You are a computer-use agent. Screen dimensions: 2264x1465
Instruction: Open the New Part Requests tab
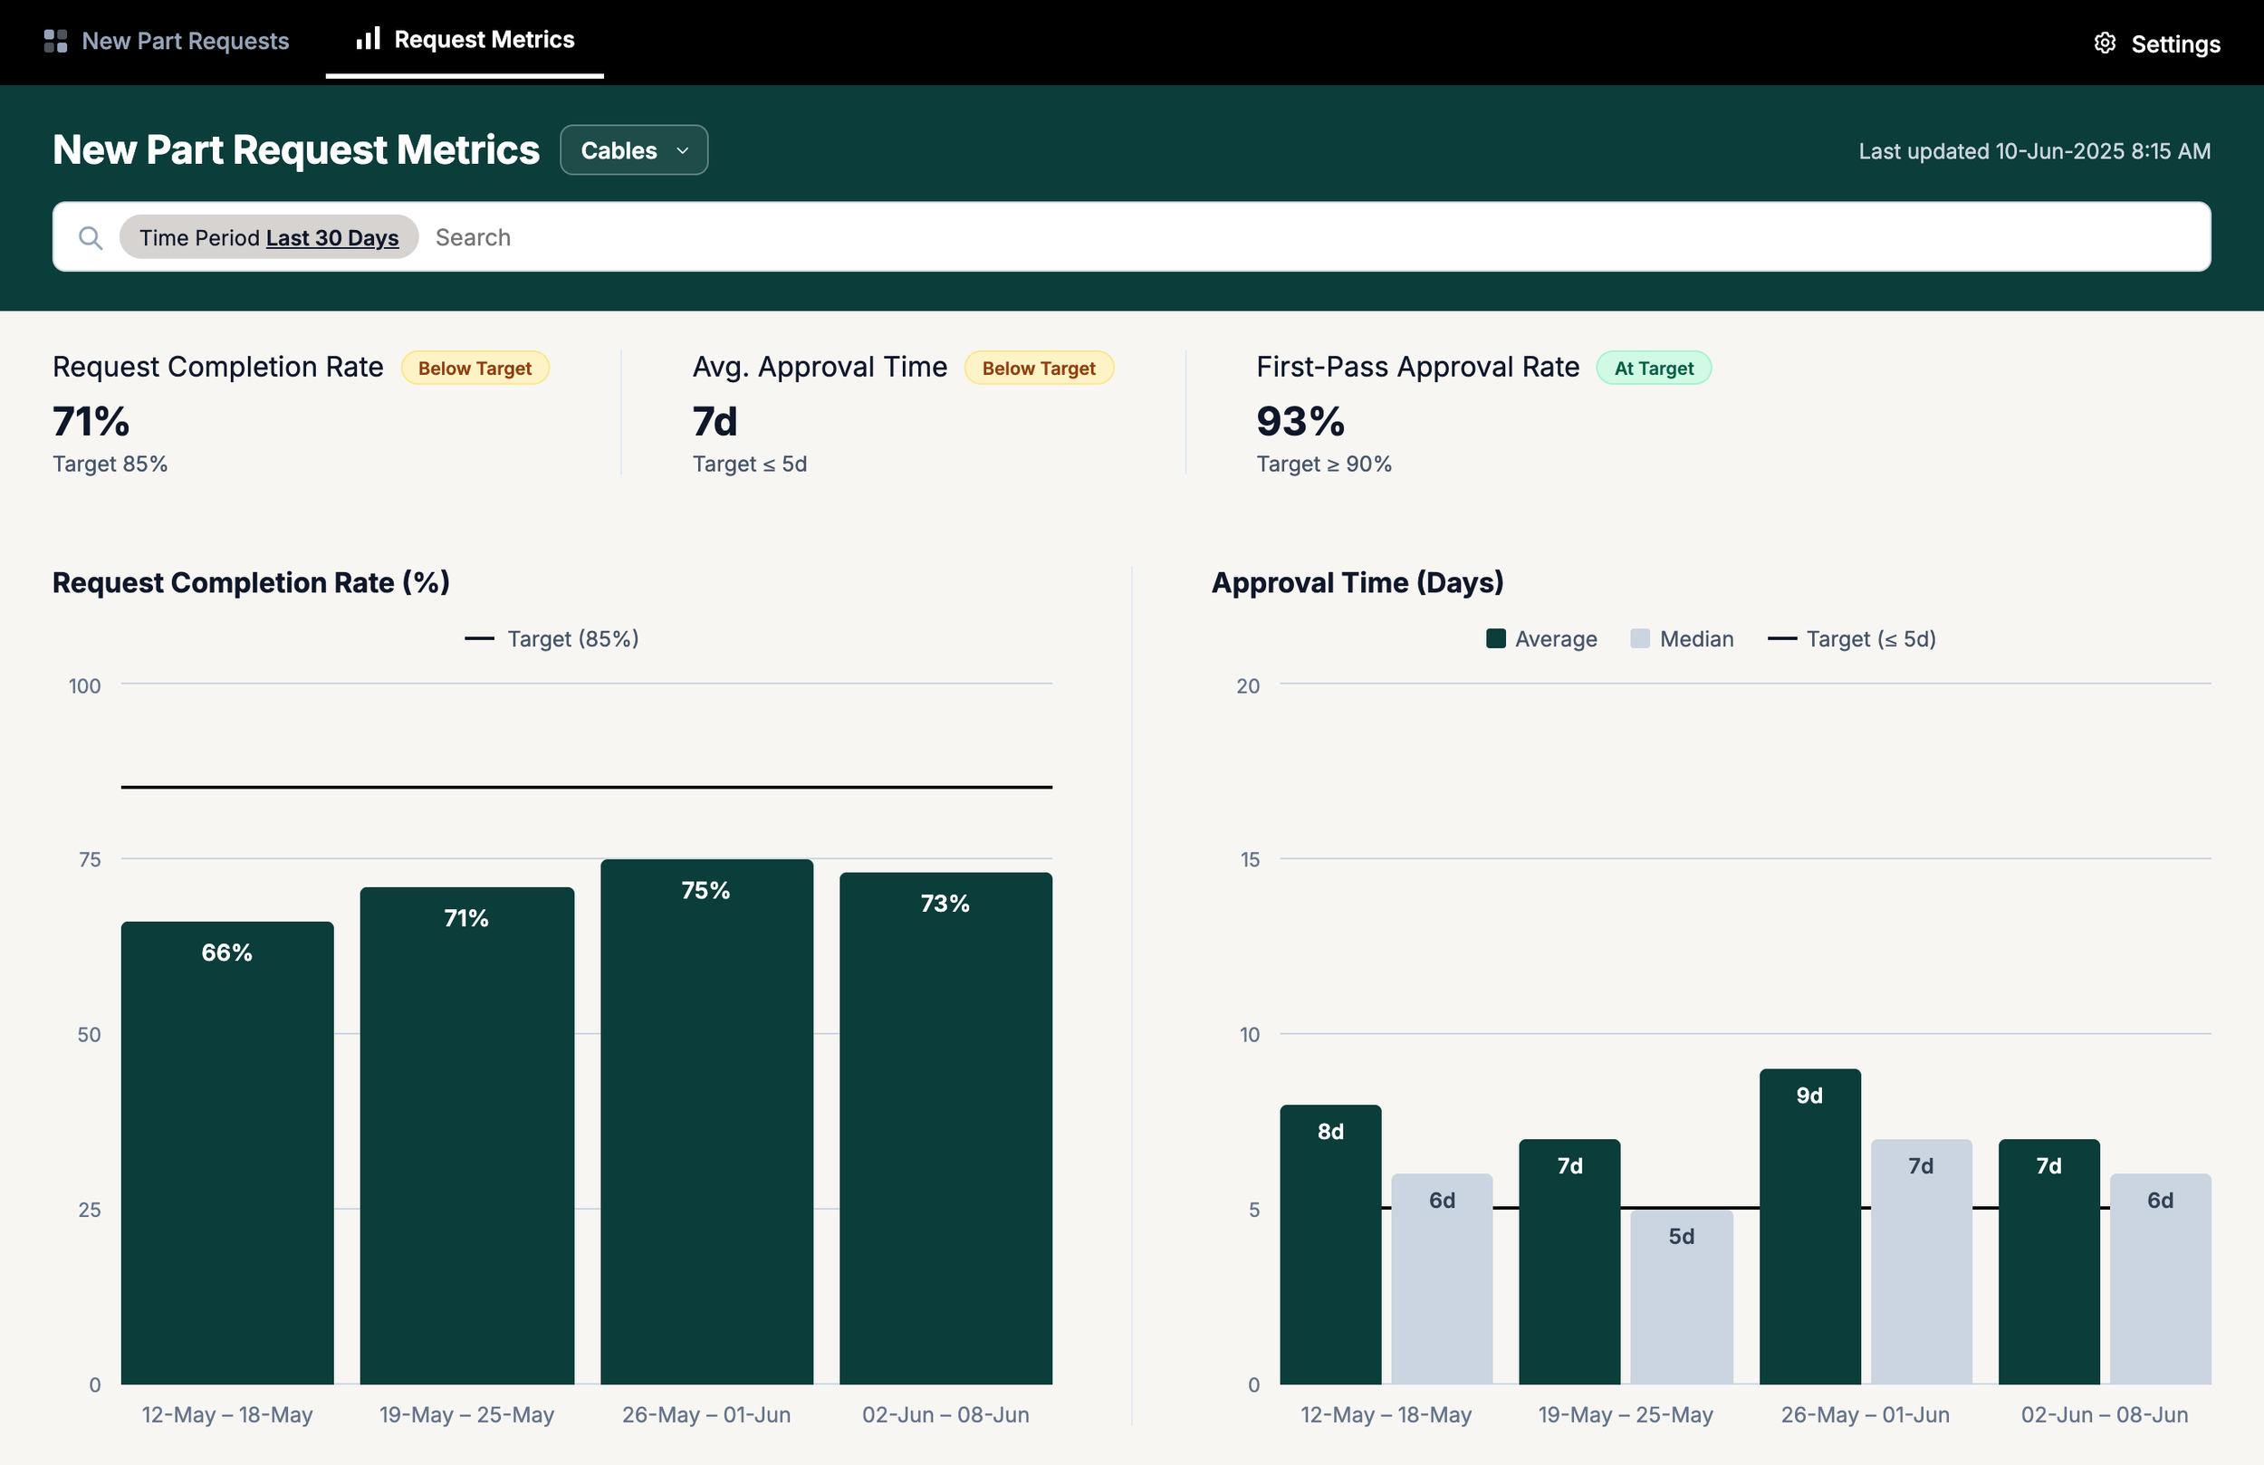[167, 41]
